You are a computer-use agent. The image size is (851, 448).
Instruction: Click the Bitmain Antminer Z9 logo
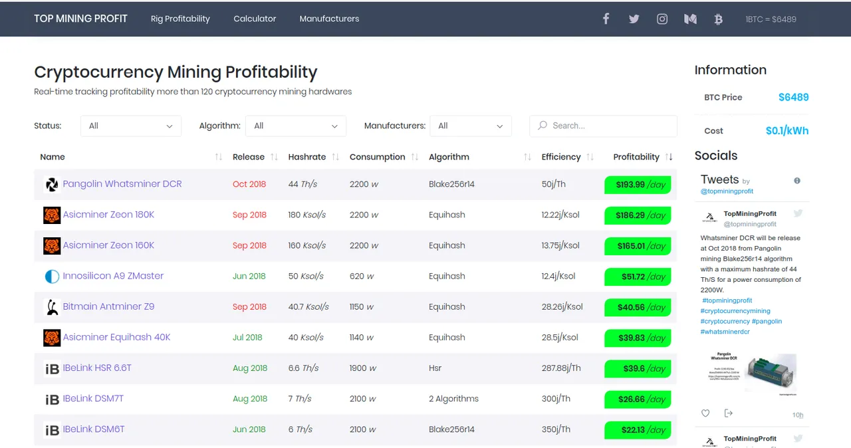pyautogui.click(x=52, y=306)
